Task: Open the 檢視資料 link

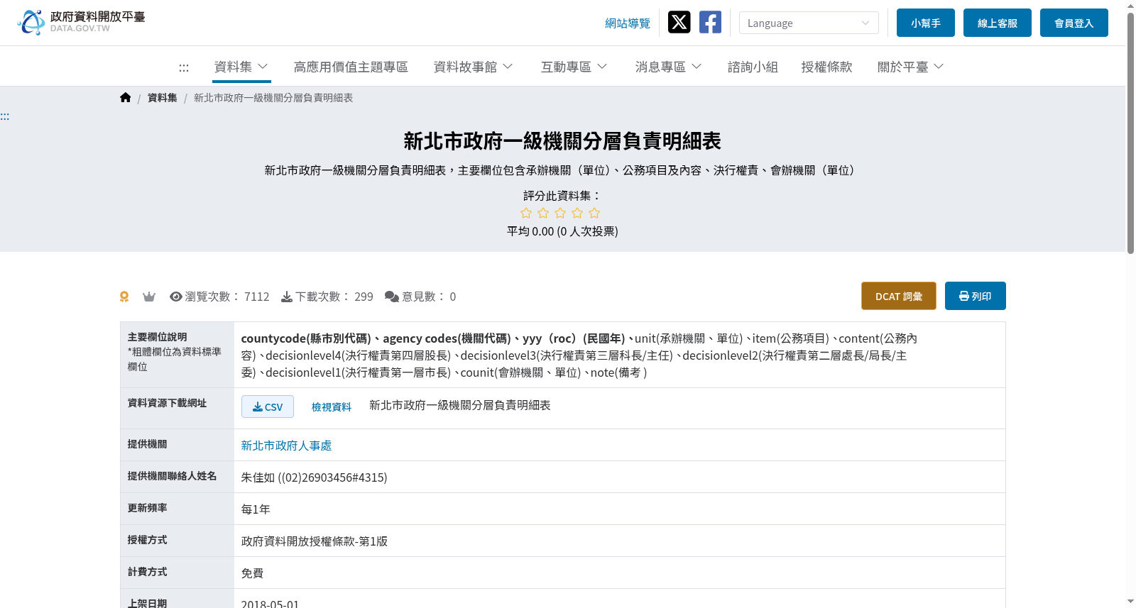Action: pyautogui.click(x=332, y=407)
